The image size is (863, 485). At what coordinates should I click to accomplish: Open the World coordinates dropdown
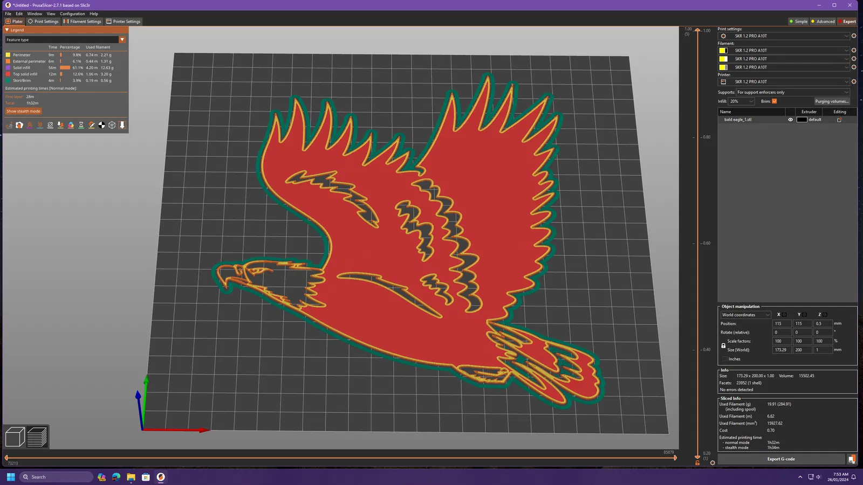point(746,315)
